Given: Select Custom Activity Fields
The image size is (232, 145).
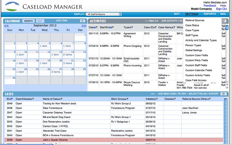Looking at the screenshot, I should 198,75.
